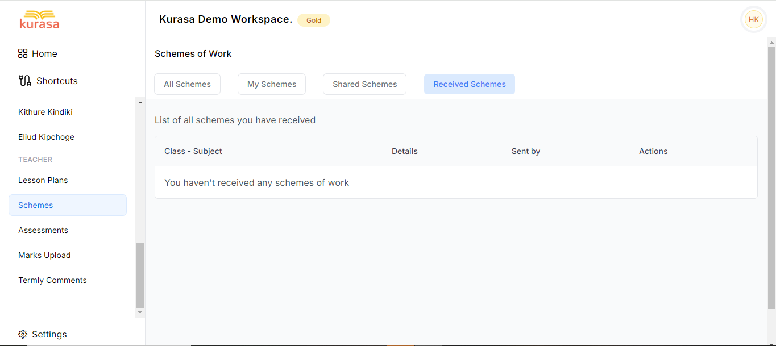Go to Assessments in the sidebar

(43, 230)
